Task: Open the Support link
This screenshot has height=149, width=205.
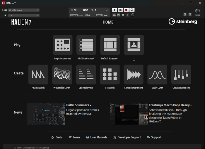Action: click(154, 137)
